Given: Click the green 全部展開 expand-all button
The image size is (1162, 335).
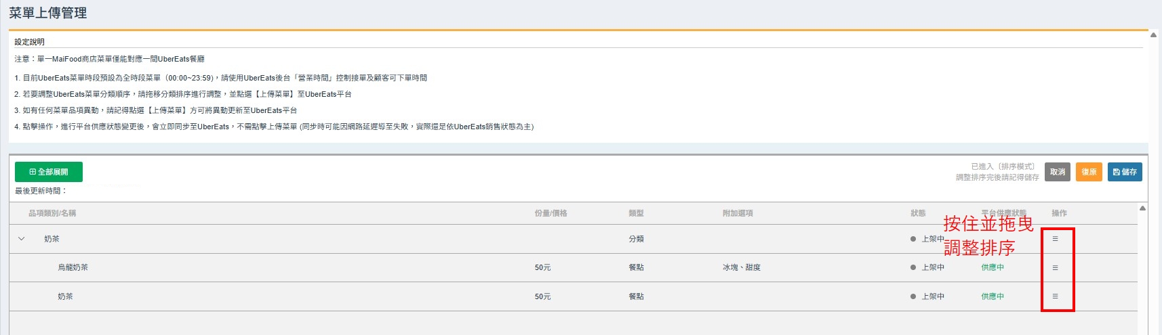Looking at the screenshot, I should [x=49, y=172].
